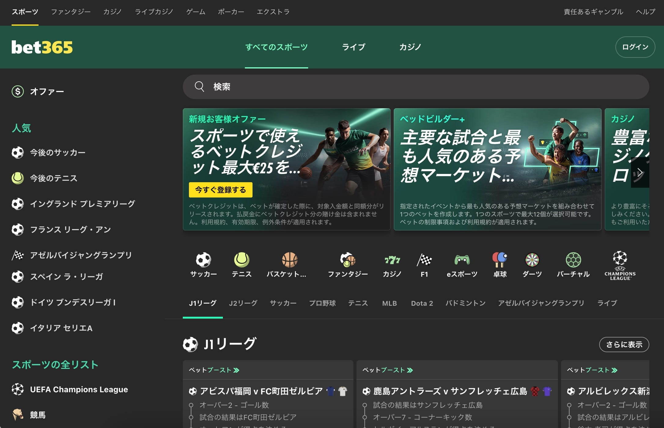This screenshot has width=664, height=428.
Task: Open ライブカジノ in top menu
Action: pos(154,12)
